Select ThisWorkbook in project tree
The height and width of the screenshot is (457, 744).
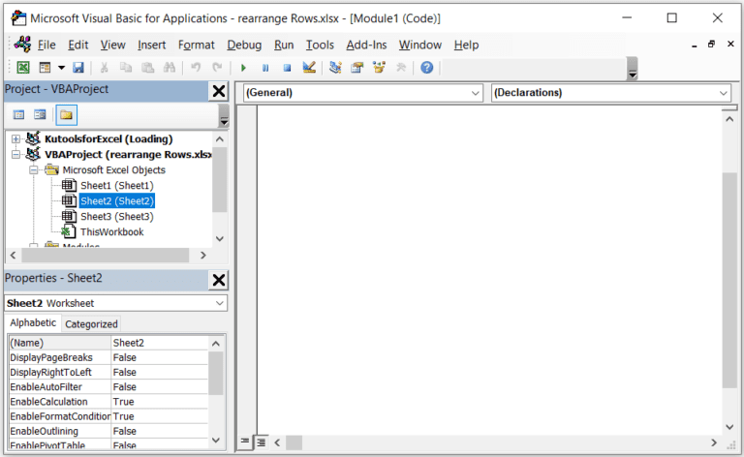pyautogui.click(x=112, y=231)
